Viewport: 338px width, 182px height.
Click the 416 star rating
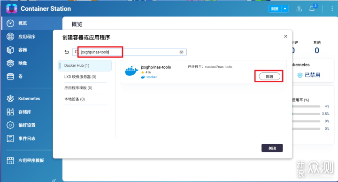coord(146,72)
